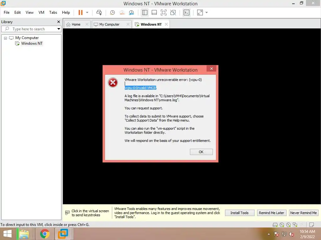
Task: Open the Tabs menu
Action: [53, 12]
